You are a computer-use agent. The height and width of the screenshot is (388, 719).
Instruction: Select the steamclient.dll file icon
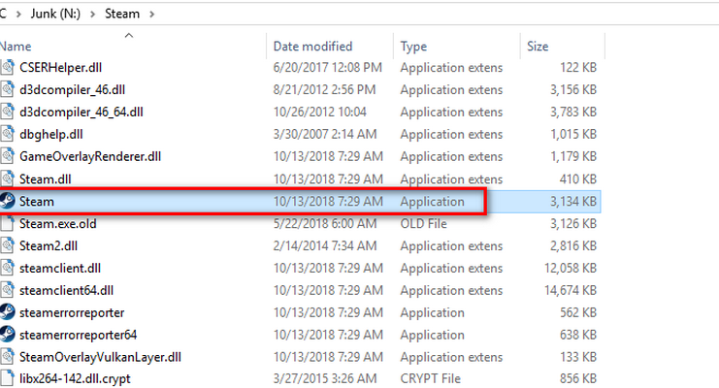(x=7, y=268)
